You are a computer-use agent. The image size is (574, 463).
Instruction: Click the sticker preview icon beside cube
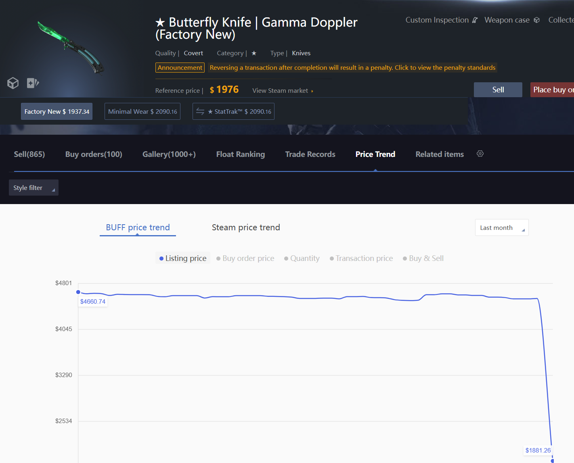33,83
